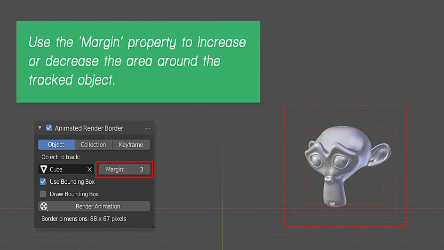Click the Margin value slider field
The height and width of the screenshot is (250, 444).
tap(124, 169)
